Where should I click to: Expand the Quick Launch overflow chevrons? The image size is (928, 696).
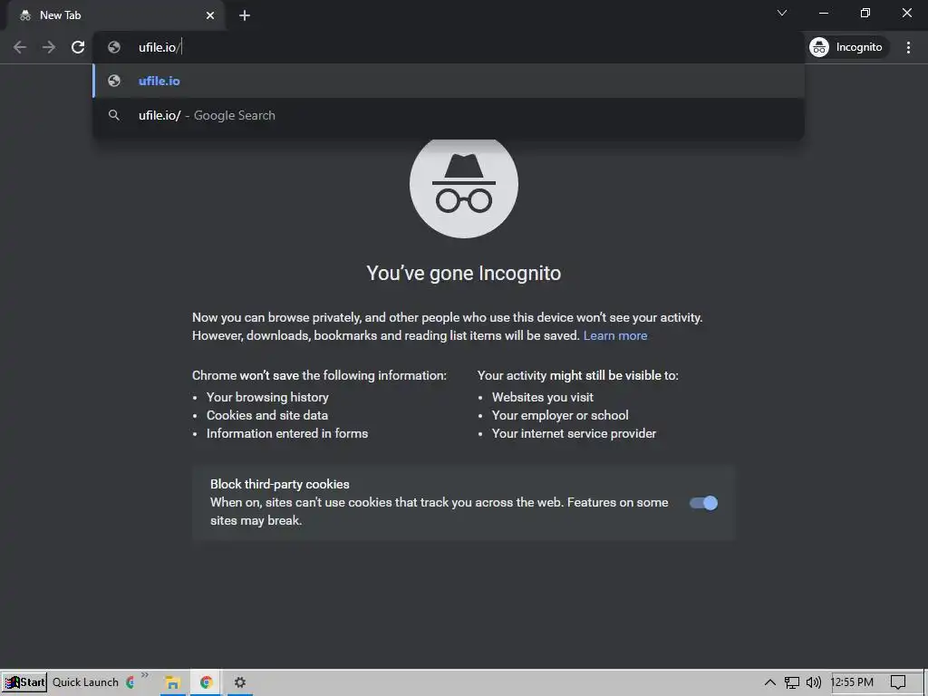(x=145, y=675)
